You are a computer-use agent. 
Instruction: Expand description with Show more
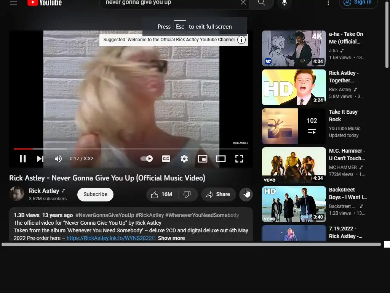(x=171, y=238)
